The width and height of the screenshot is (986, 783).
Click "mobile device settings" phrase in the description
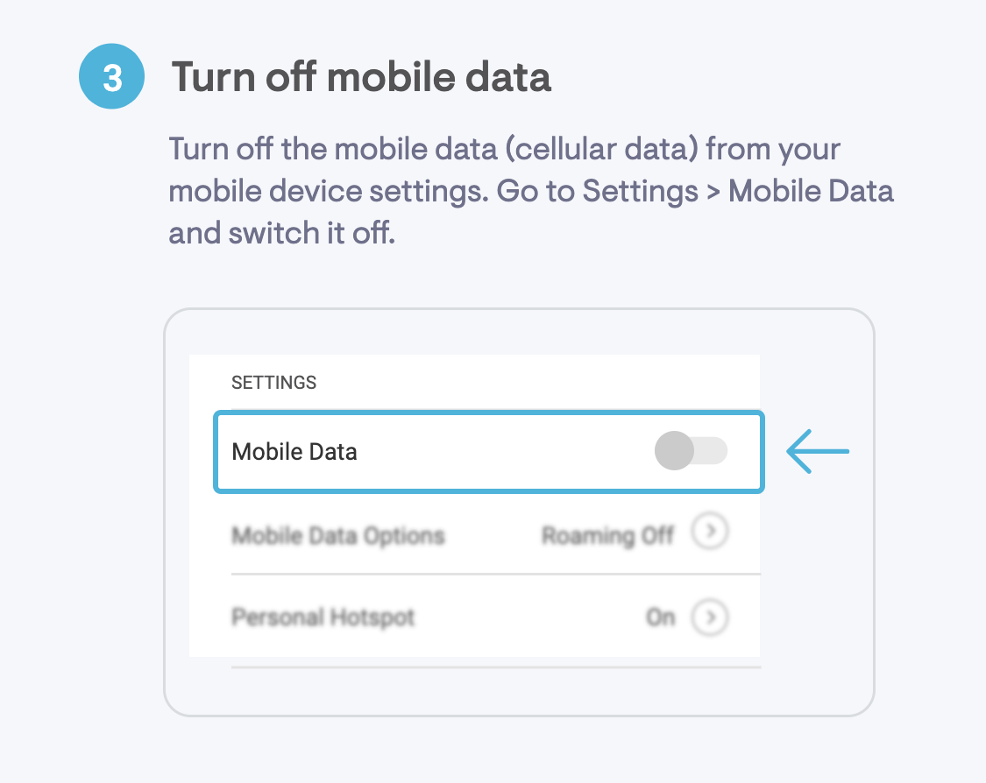pos(328,191)
